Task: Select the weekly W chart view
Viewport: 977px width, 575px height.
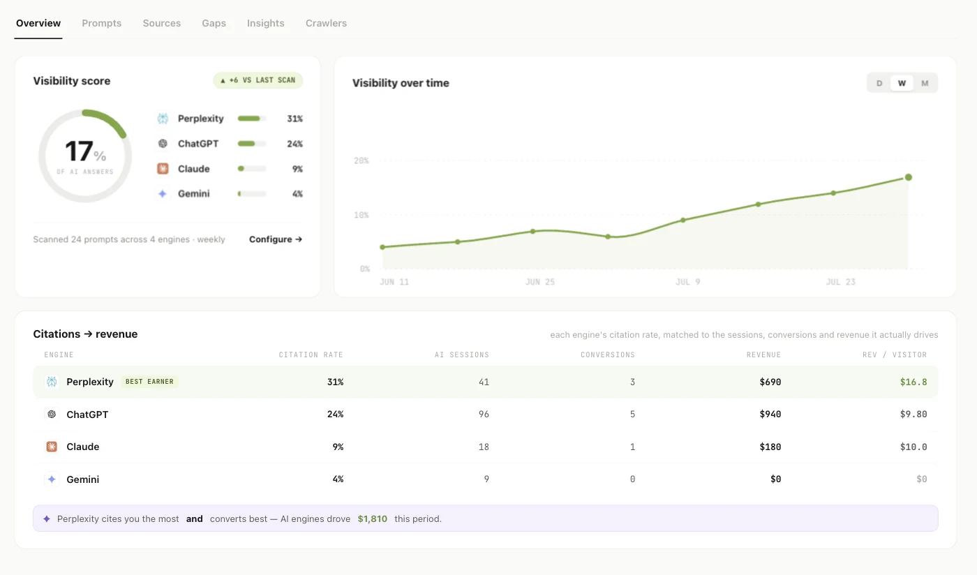Action: pyautogui.click(x=902, y=83)
